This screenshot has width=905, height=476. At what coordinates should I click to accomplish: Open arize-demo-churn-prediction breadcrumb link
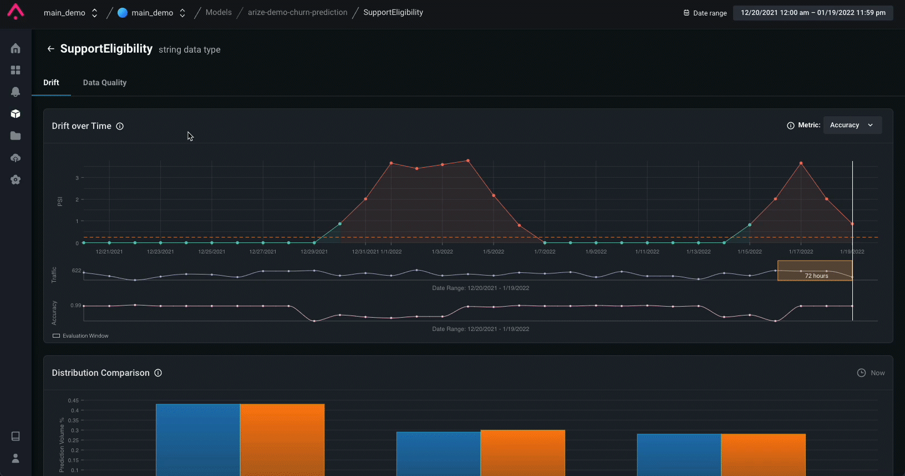click(298, 12)
